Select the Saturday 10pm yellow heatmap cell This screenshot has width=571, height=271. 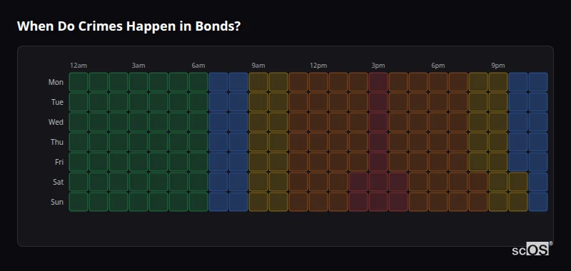[518, 182]
